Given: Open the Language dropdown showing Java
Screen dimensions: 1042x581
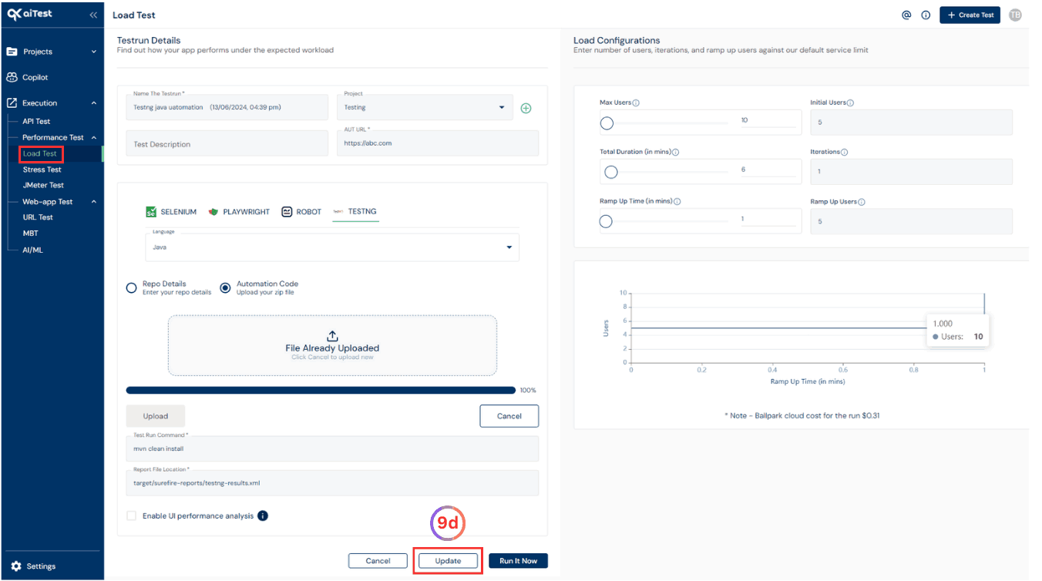Looking at the screenshot, I should coord(332,247).
